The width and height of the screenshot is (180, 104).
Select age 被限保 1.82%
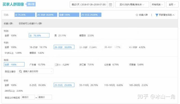(37, 53)
